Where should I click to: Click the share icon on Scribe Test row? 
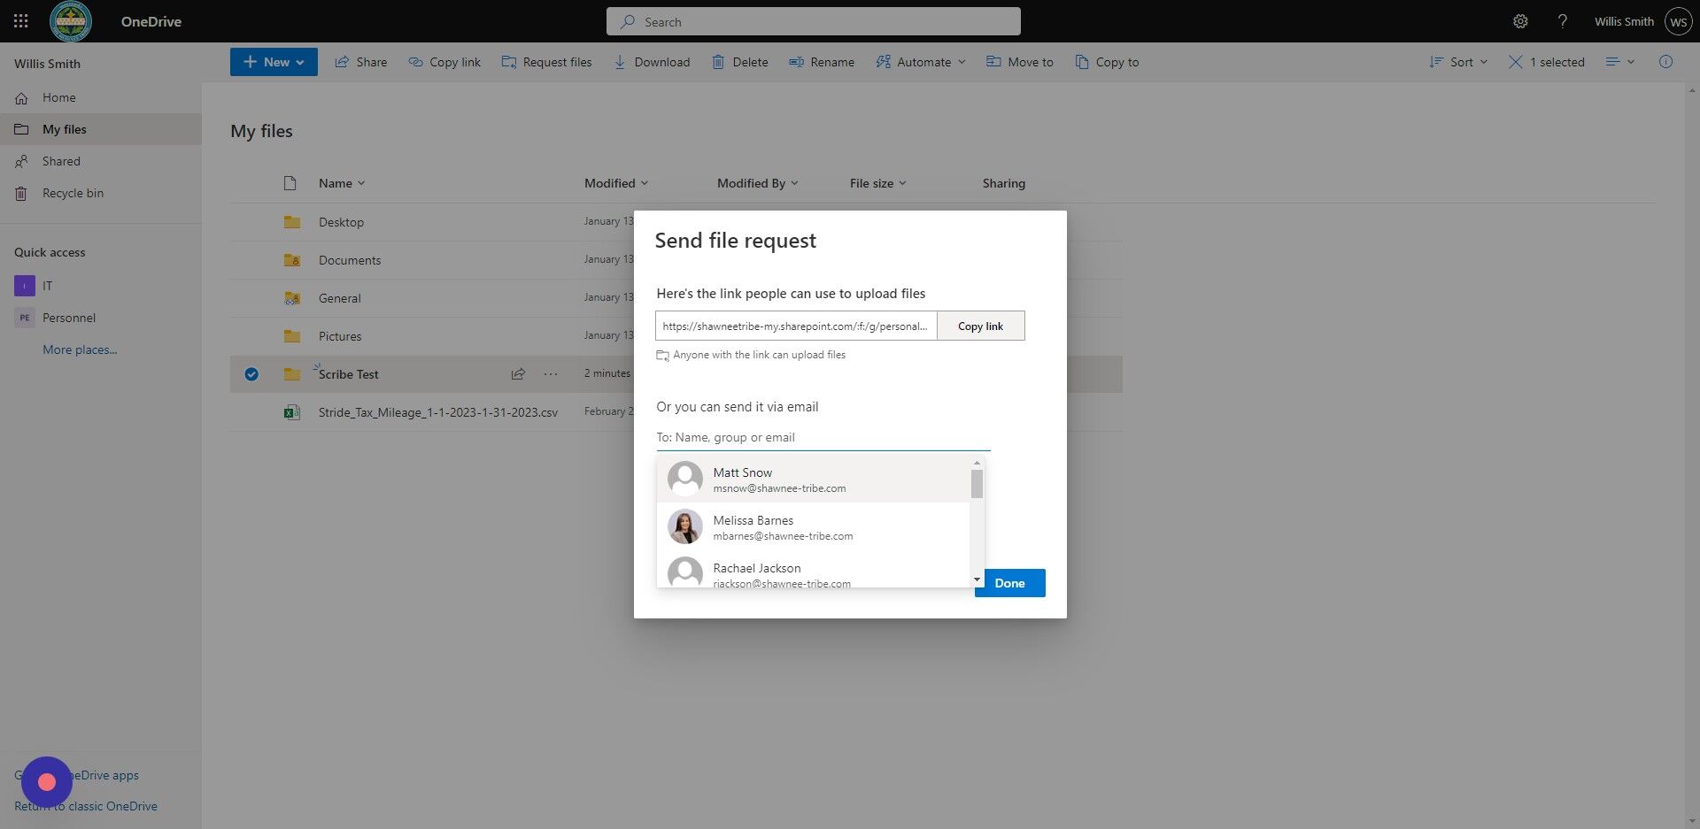tap(518, 373)
